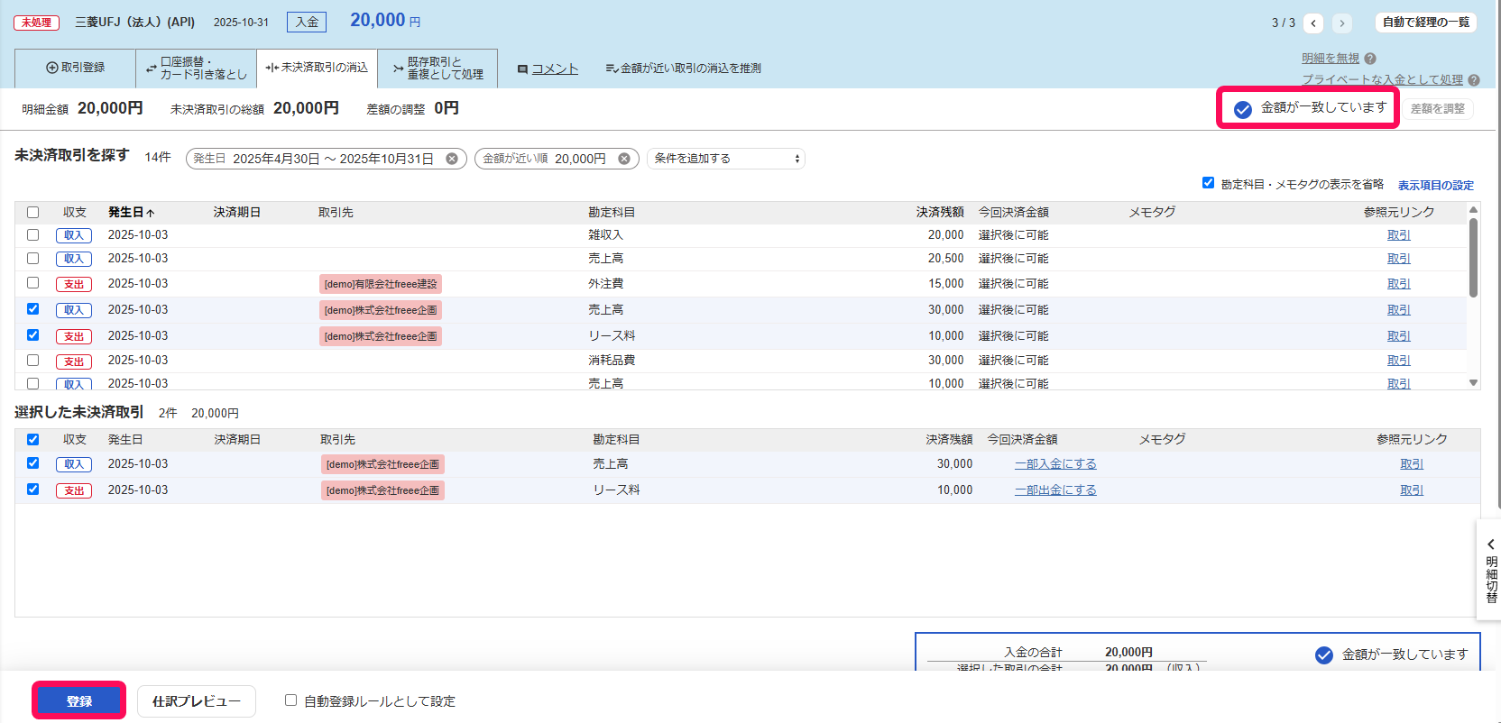Click the 登録 button
1501x723 pixels.
click(78, 700)
